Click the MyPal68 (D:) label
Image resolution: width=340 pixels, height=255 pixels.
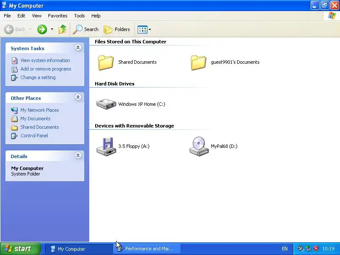tap(224, 146)
